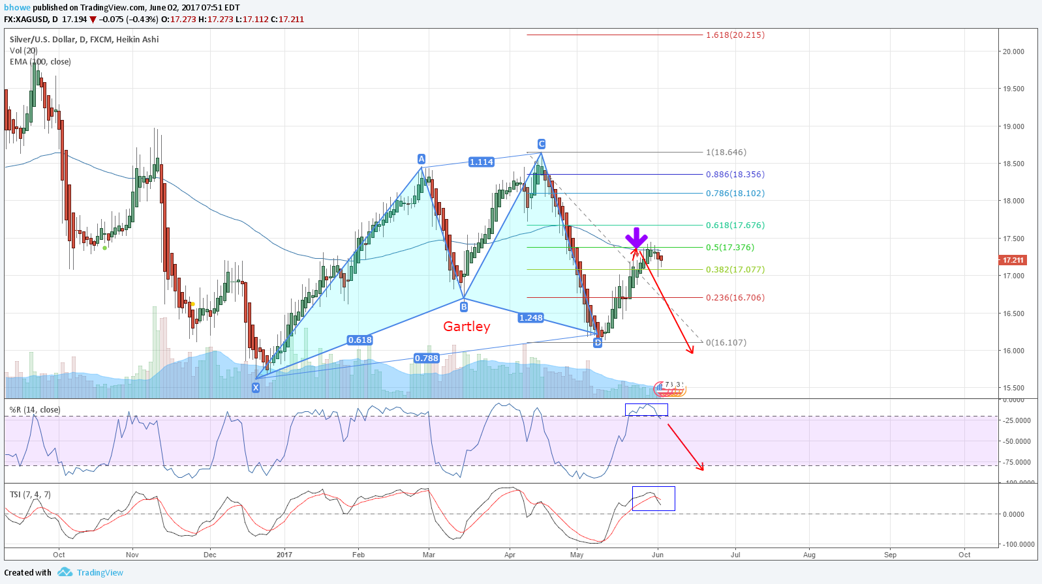Click the Sep label on time axis

(890, 555)
